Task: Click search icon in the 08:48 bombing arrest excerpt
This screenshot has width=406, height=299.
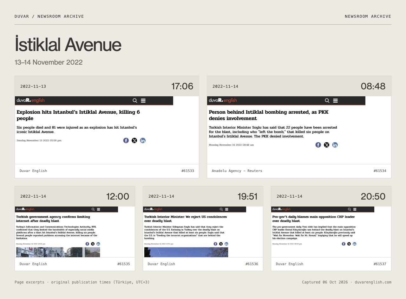Action: pos(327,101)
